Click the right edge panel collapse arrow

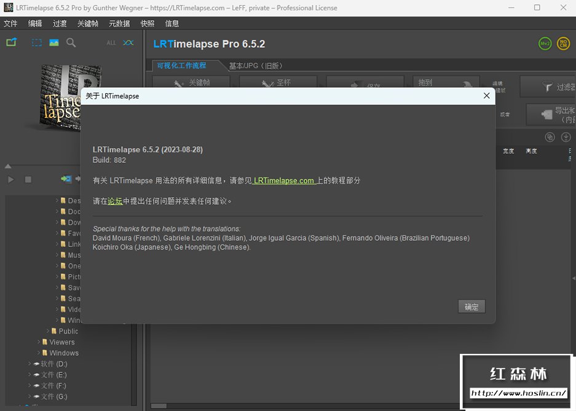574,278
